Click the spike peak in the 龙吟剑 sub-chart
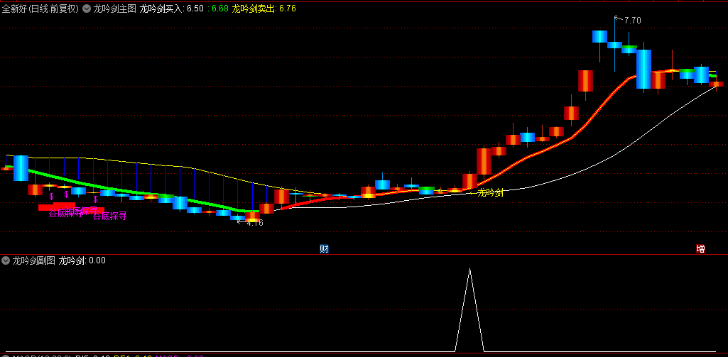 tap(469, 270)
